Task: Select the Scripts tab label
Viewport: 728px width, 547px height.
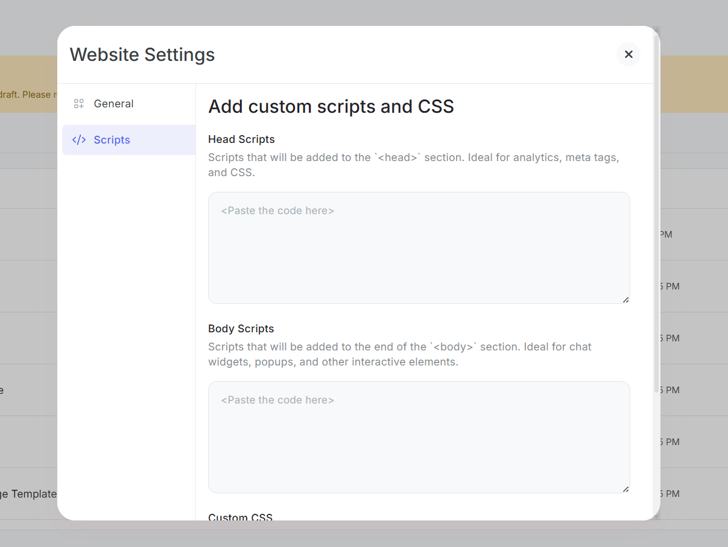Action: pos(112,140)
